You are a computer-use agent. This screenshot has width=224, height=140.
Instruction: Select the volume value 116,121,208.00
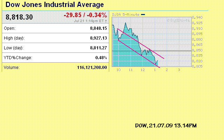pyautogui.click(x=92, y=68)
